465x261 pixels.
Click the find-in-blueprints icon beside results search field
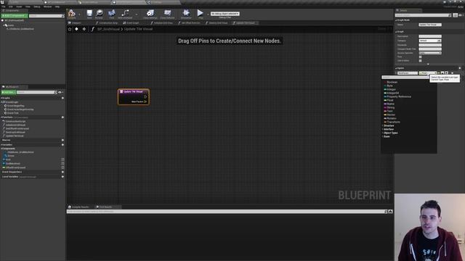[x=391, y=212]
